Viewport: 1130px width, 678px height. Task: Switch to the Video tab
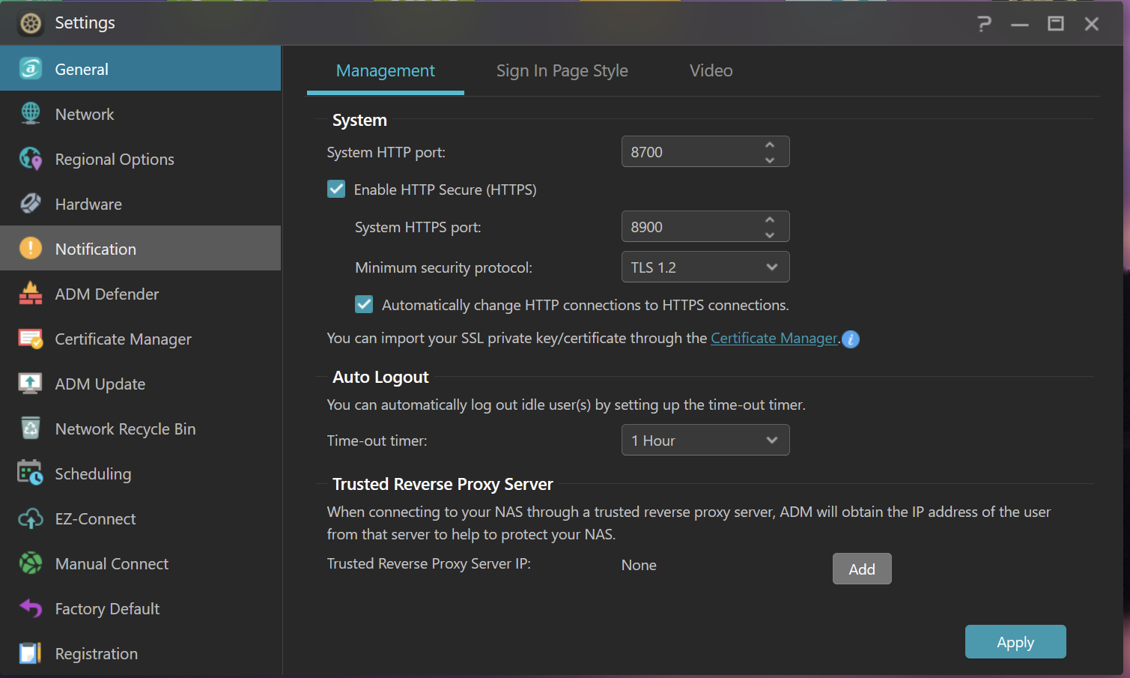point(711,70)
